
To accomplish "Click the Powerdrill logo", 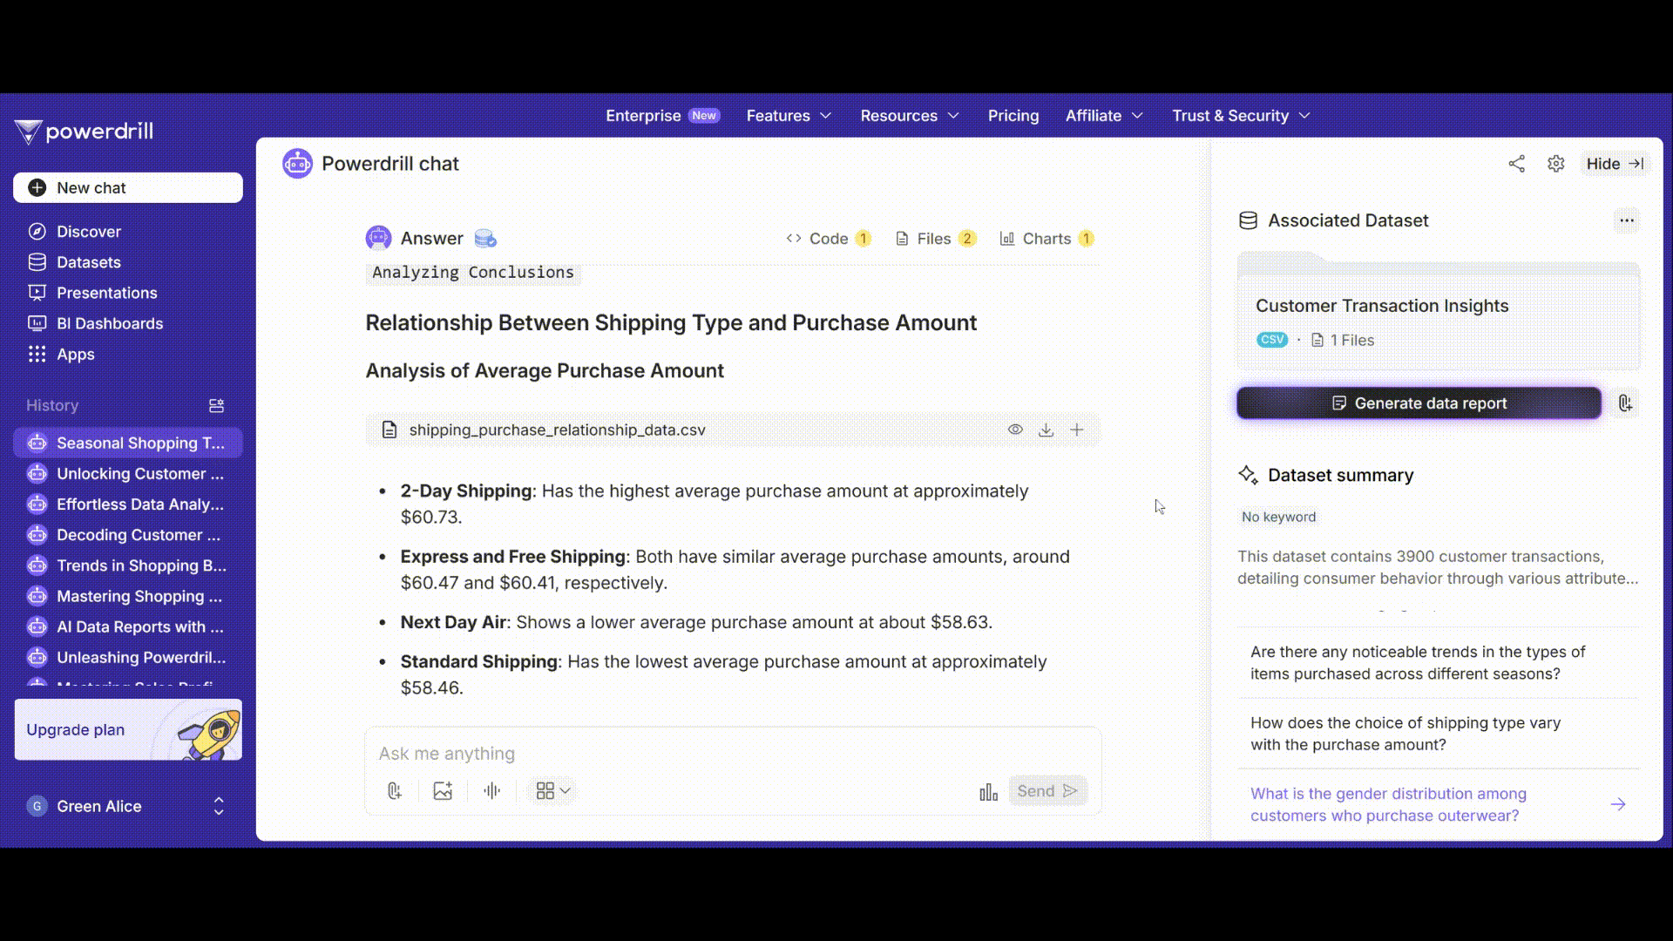I will tap(85, 132).
